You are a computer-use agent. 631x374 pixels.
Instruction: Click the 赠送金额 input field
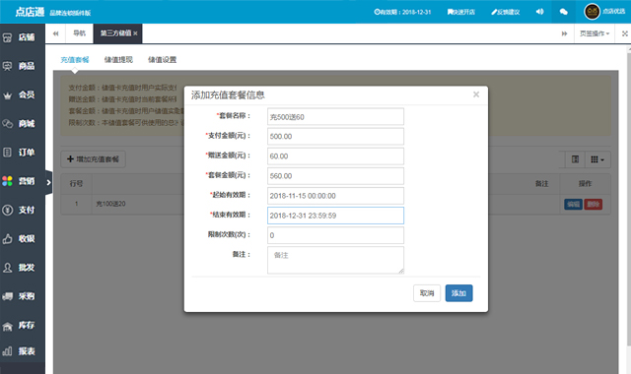335,156
